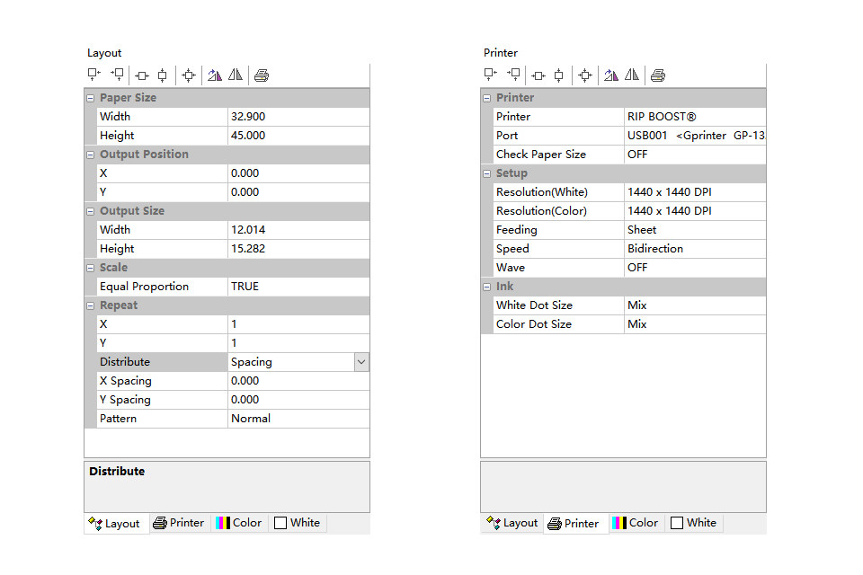Click the Equal Proportion TRUE value

click(298, 287)
